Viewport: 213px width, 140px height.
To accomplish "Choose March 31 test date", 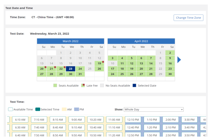I will pyautogui.click(x=80, y=74).
